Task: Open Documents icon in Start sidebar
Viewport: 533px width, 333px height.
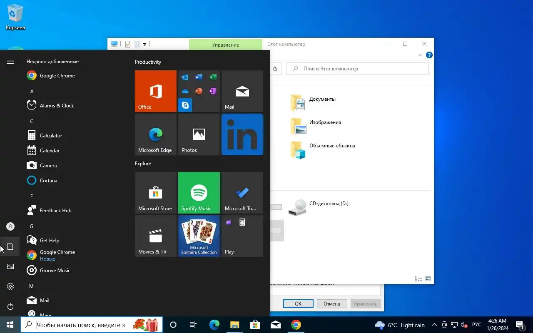Action: (10, 246)
